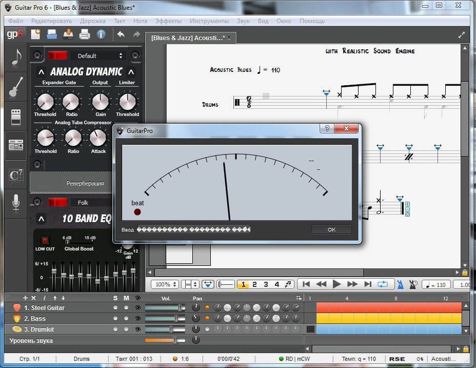
Task: Open the Дорожка menu
Action: tap(93, 21)
